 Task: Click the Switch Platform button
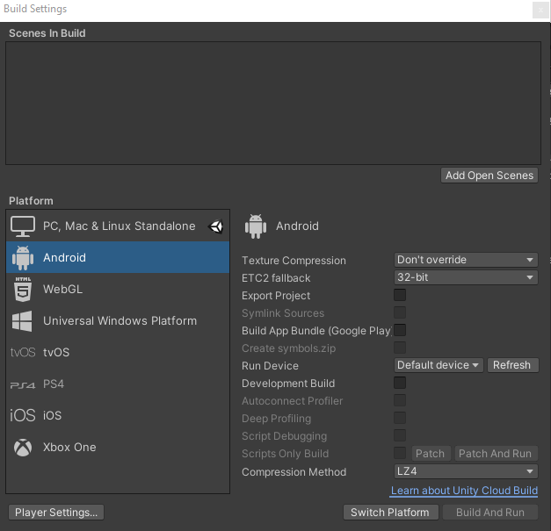(390, 513)
